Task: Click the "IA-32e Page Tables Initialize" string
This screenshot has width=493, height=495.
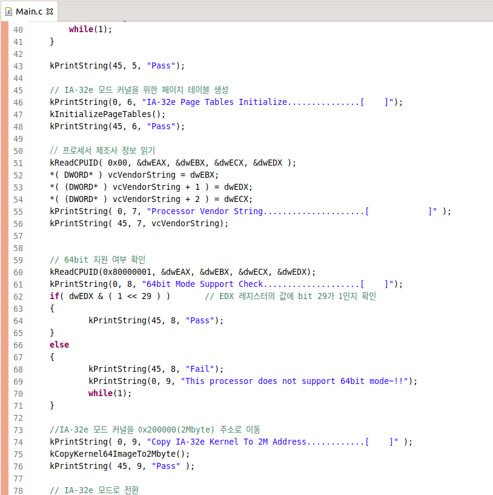Action: click(x=268, y=103)
